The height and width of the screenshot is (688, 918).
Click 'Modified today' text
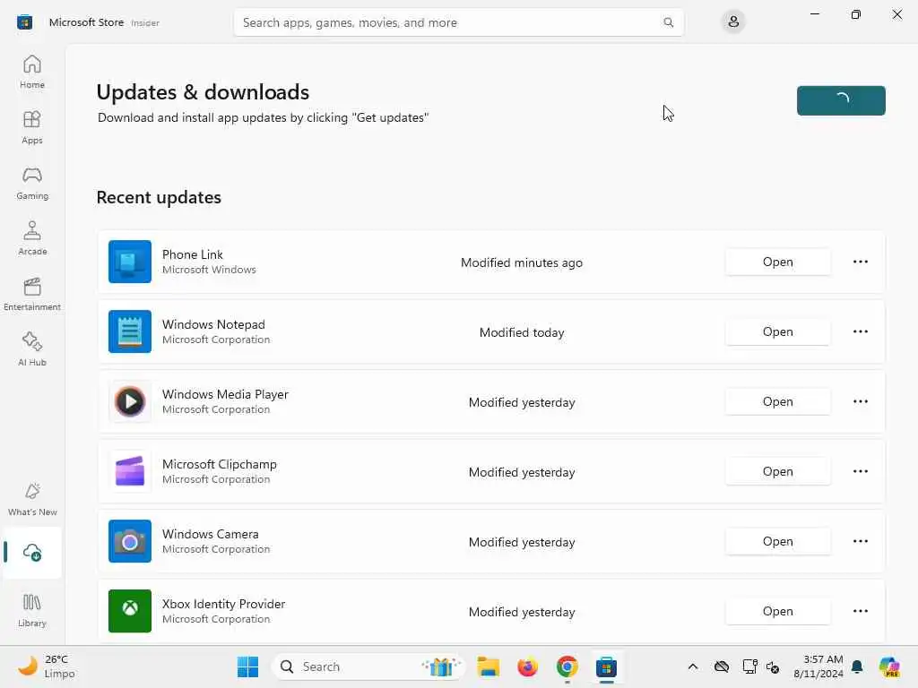tap(522, 332)
